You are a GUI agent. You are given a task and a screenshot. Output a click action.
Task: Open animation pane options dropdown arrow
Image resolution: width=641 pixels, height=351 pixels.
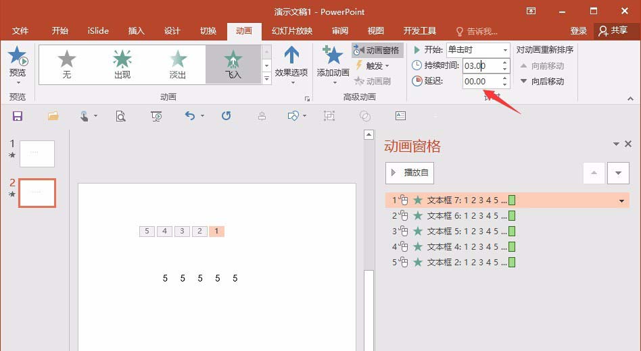click(x=616, y=144)
